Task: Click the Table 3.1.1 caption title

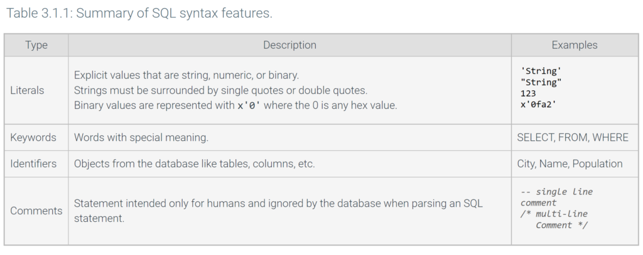Action: click(139, 13)
